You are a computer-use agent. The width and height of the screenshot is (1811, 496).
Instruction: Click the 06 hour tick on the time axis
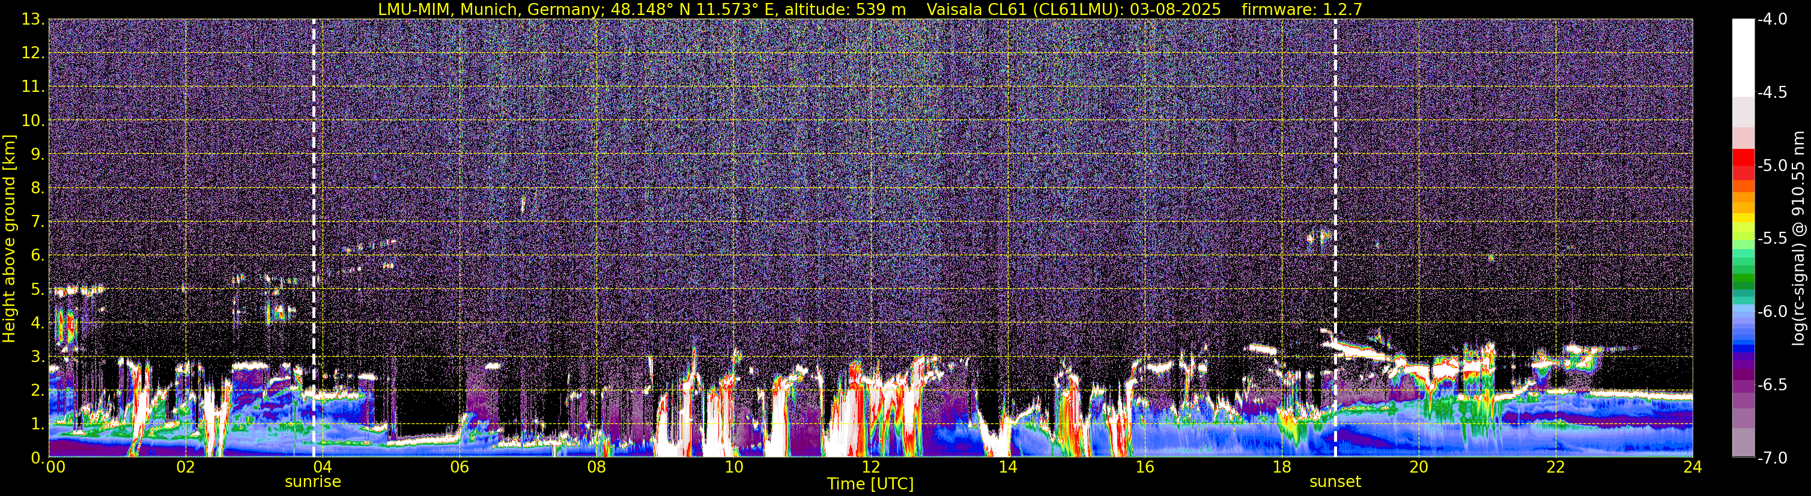pyautogui.click(x=459, y=468)
